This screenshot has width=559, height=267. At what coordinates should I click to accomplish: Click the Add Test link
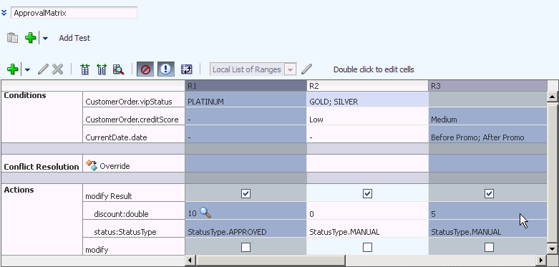(x=74, y=38)
